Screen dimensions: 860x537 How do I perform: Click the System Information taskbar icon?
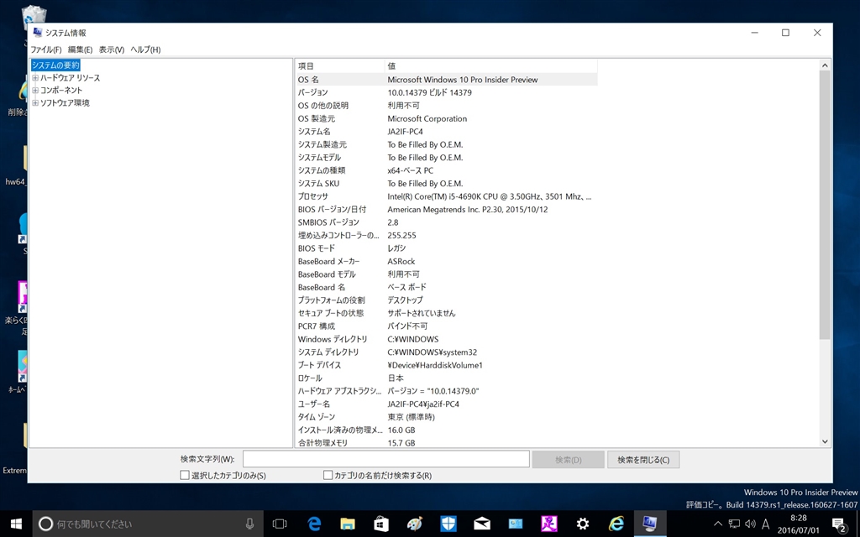click(x=650, y=524)
